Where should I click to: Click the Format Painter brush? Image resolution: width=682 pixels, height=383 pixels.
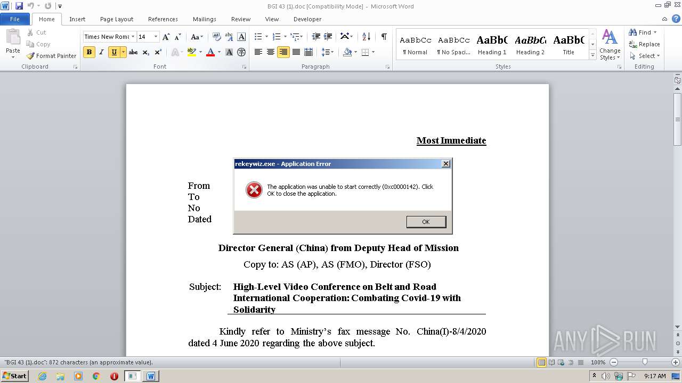point(51,56)
